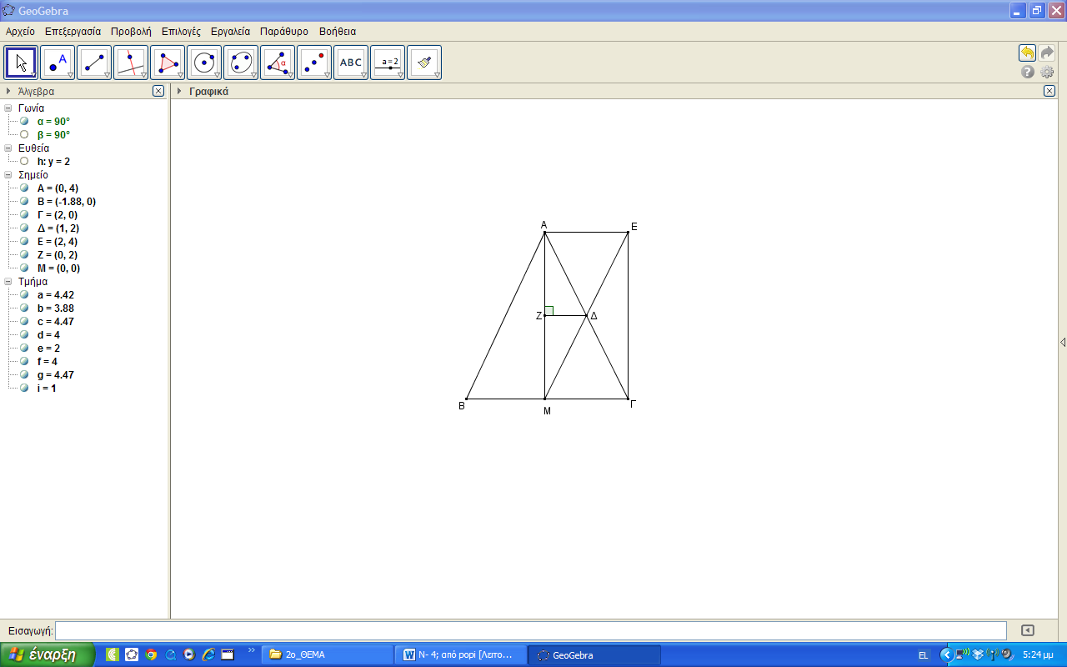Select the Slider a=2 tool

pyautogui.click(x=388, y=63)
